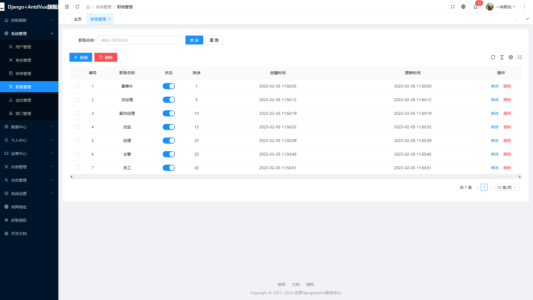The height and width of the screenshot is (300, 533).
Task: Open table density (row height) setting
Action: pyautogui.click(x=502, y=57)
